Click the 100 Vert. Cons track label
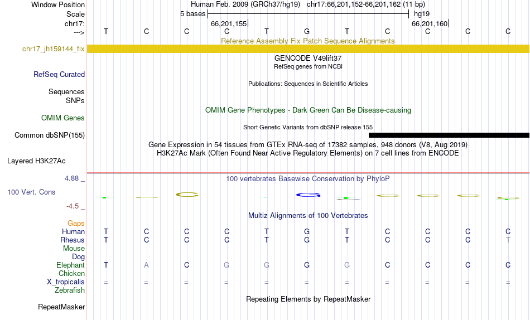The width and height of the screenshot is (530, 320). coord(31,192)
